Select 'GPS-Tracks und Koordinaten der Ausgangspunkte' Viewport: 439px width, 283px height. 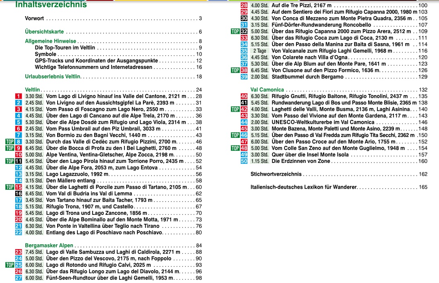(x=96, y=60)
